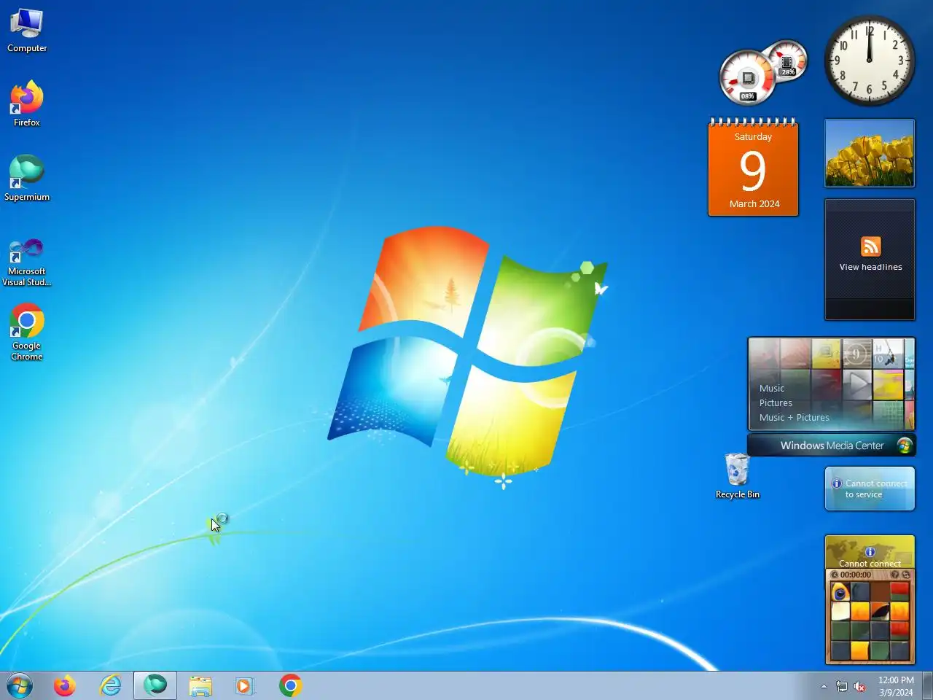This screenshot has height=700, width=933.
Task: Select the Microsoft Visual Studio shortcut
Action: (27, 262)
